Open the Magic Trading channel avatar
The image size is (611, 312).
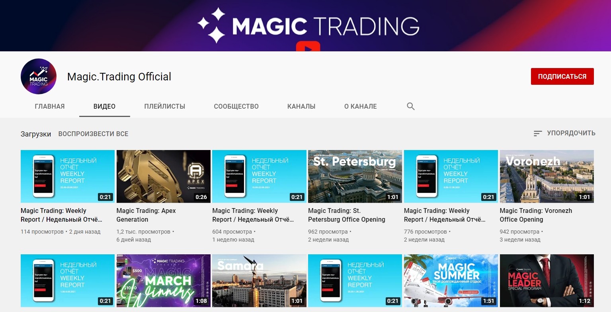pyautogui.click(x=39, y=76)
